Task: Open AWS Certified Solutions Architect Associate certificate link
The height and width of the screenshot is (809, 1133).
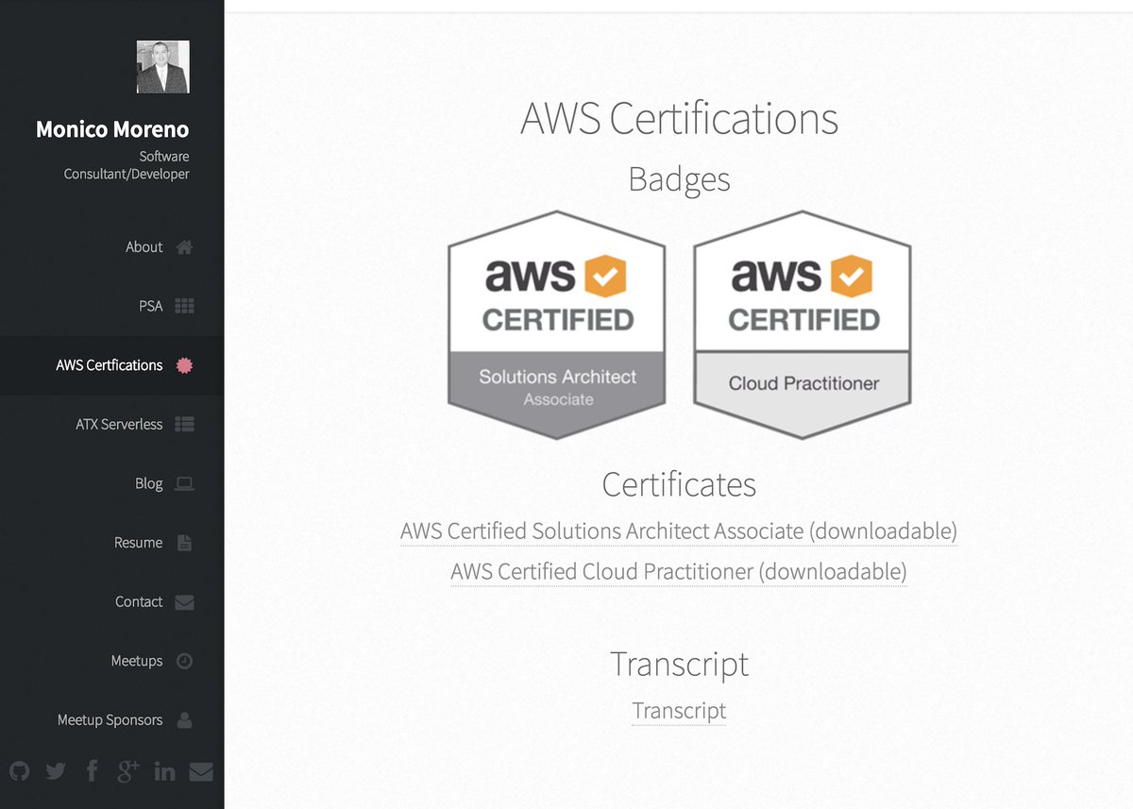Action: (x=679, y=531)
